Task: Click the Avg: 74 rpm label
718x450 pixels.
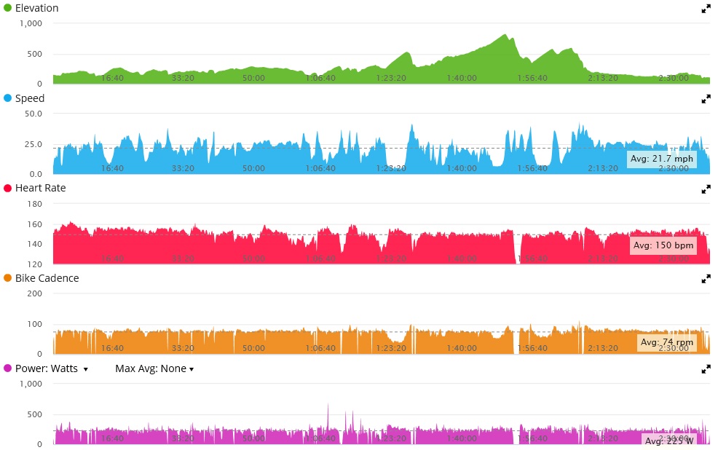Action: click(667, 342)
